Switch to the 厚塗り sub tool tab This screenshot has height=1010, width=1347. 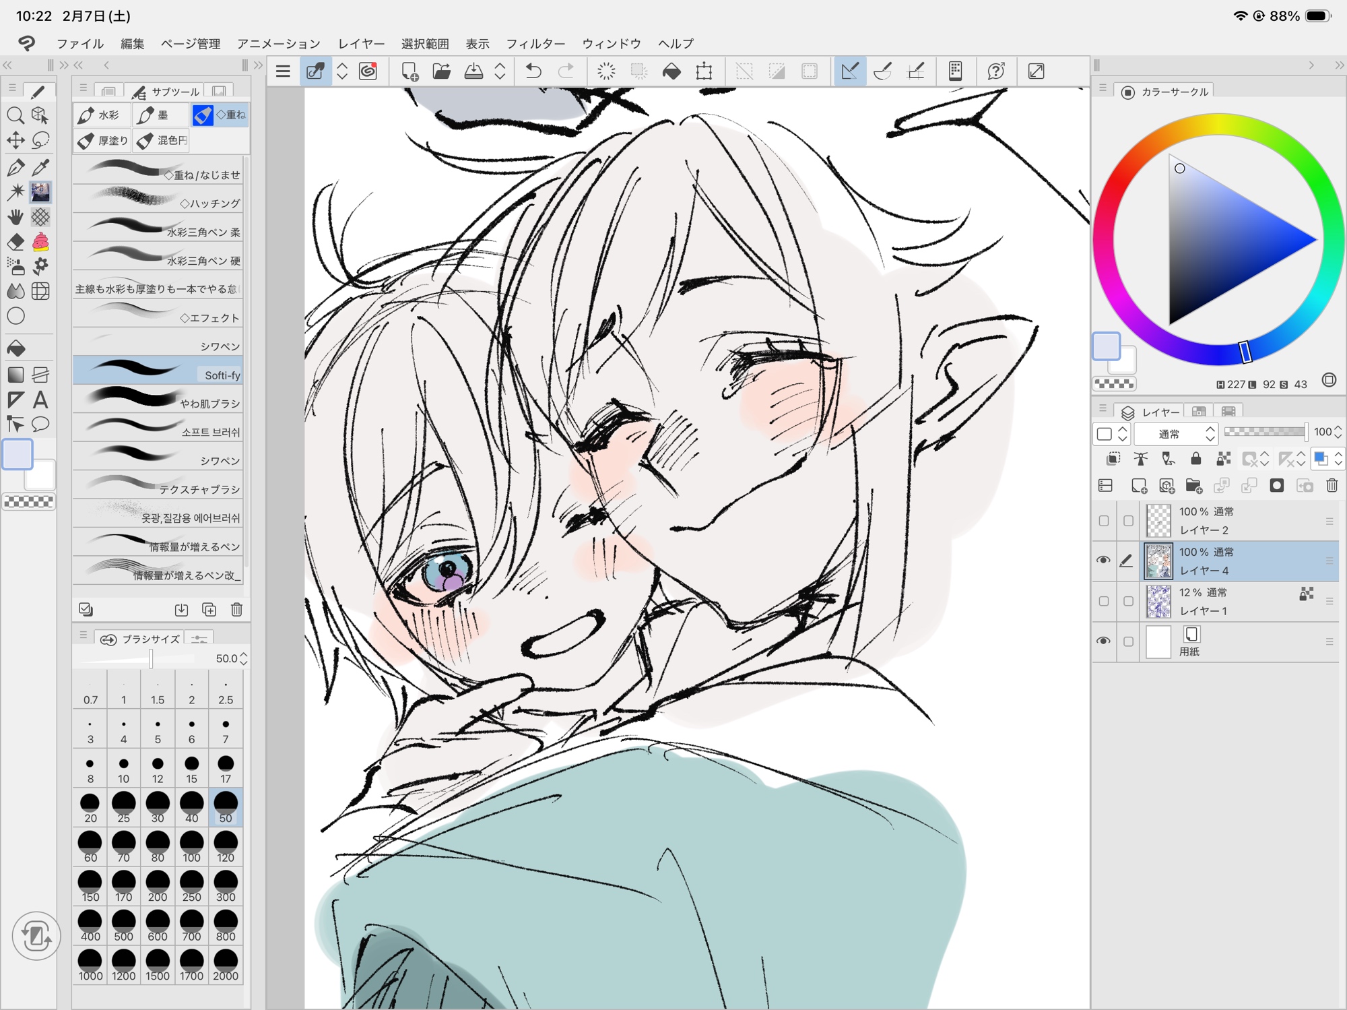pos(103,141)
